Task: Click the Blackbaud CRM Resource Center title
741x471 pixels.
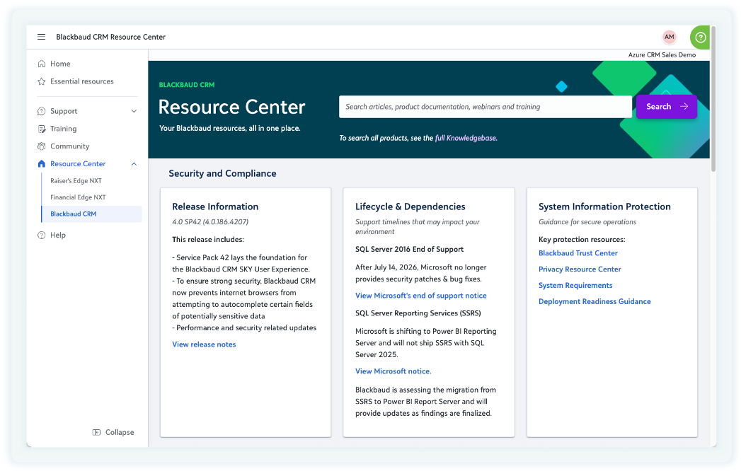Action: pyautogui.click(x=110, y=37)
